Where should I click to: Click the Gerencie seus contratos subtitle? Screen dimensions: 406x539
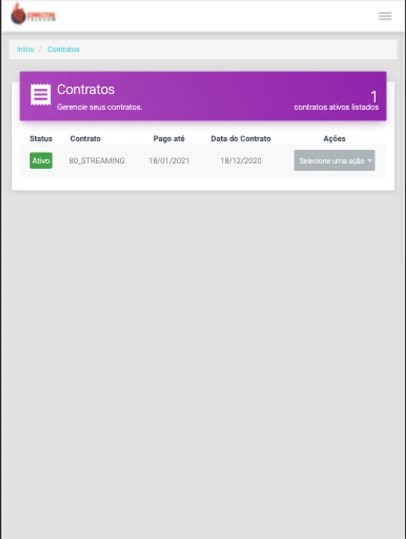(x=99, y=107)
